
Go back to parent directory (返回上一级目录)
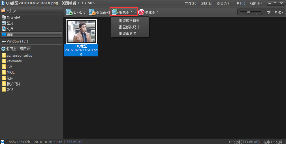click(x=16, y=49)
